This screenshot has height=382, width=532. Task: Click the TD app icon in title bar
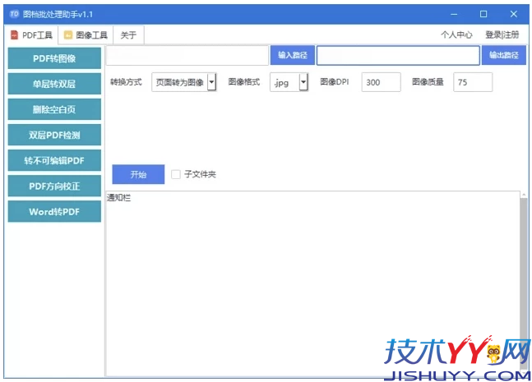(x=14, y=14)
